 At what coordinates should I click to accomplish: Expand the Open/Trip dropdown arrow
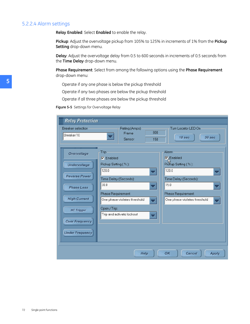coord(153,215)
